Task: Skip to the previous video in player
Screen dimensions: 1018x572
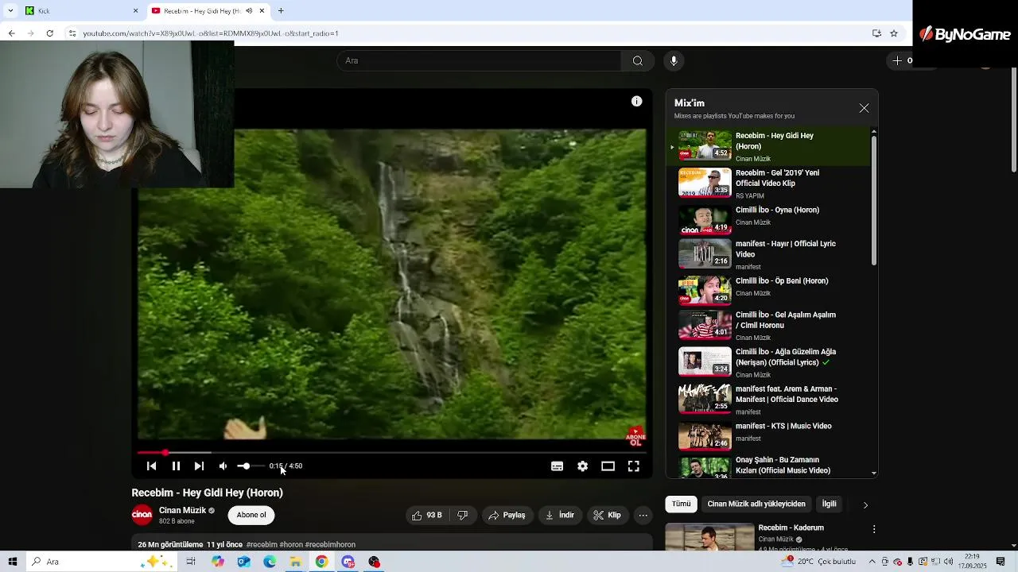Action: (x=152, y=466)
